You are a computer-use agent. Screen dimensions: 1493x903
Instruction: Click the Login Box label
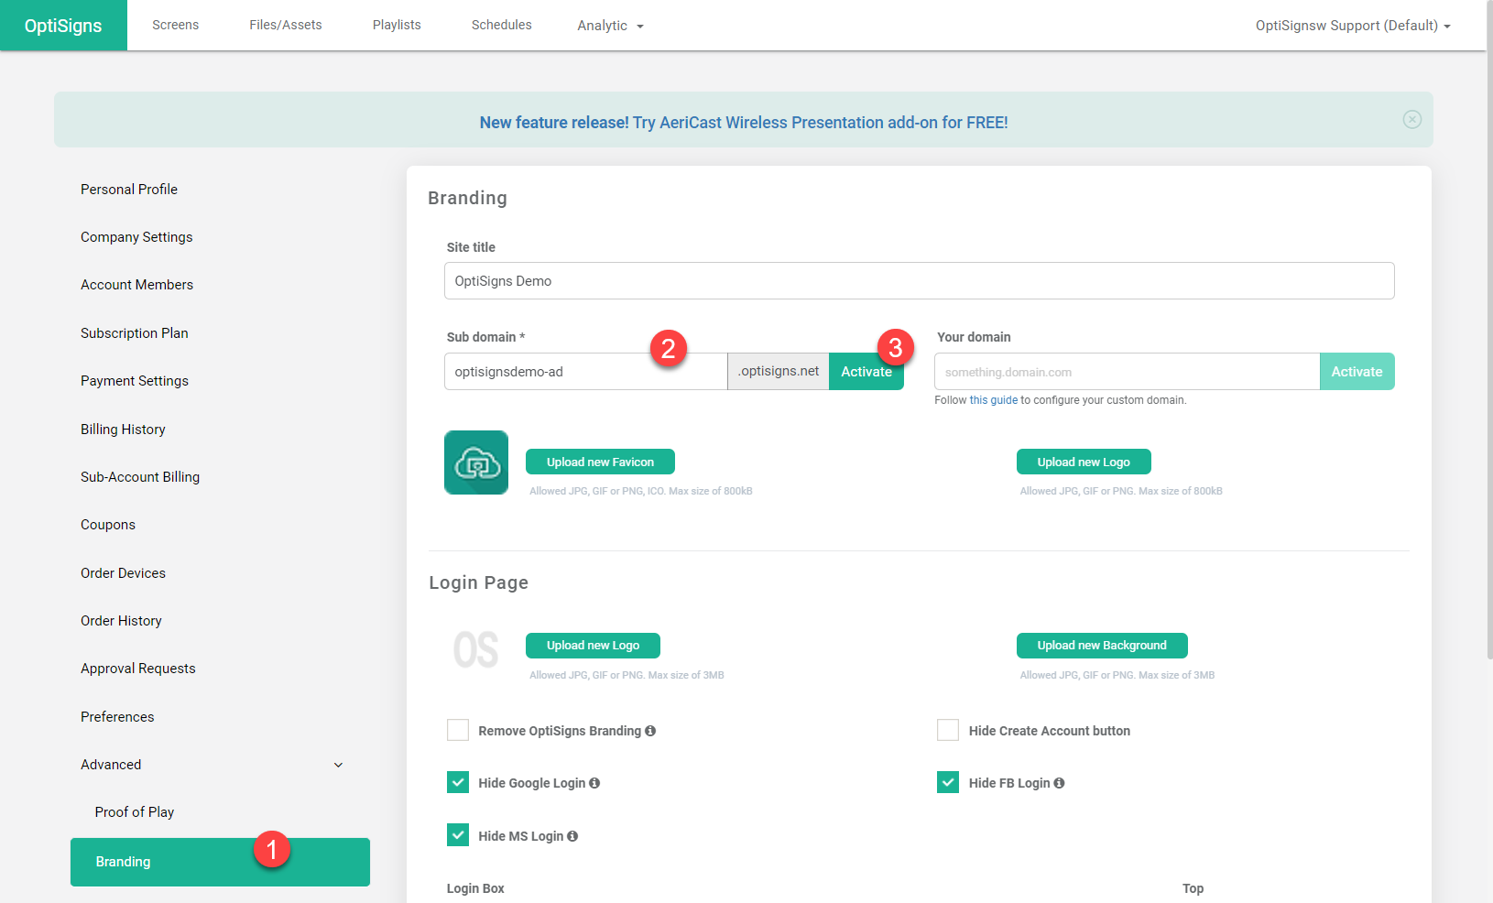point(475,888)
